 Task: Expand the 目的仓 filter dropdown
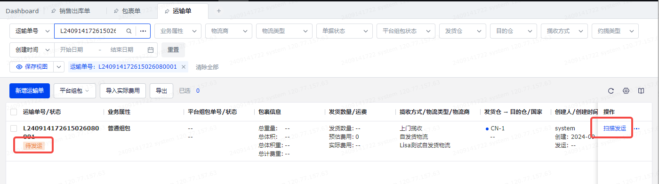pos(513,31)
